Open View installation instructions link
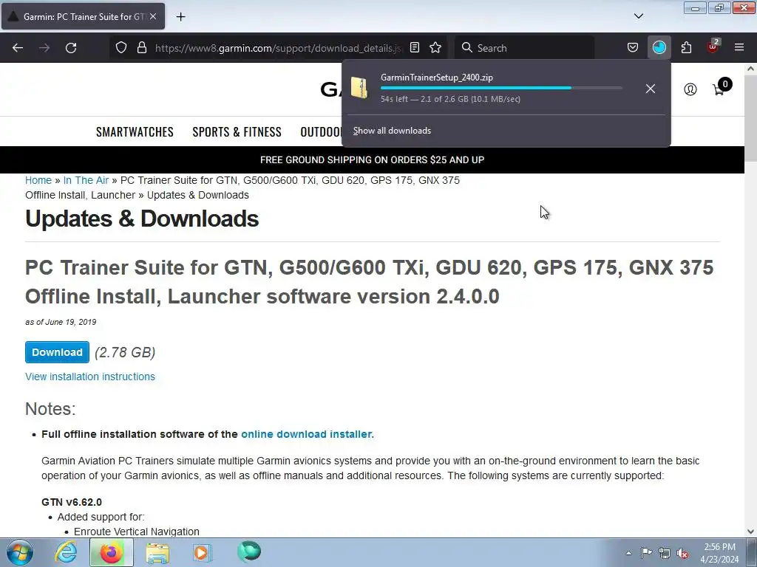The height and width of the screenshot is (567, 757). [89, 377]
